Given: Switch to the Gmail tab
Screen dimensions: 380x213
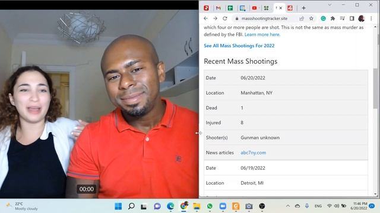Looking at the screenshot, I should (x=218, y=8).
